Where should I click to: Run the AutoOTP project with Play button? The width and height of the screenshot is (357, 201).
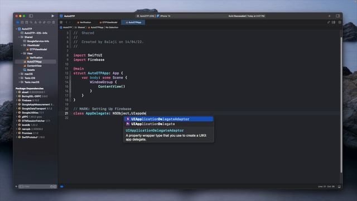coord(52,16)
